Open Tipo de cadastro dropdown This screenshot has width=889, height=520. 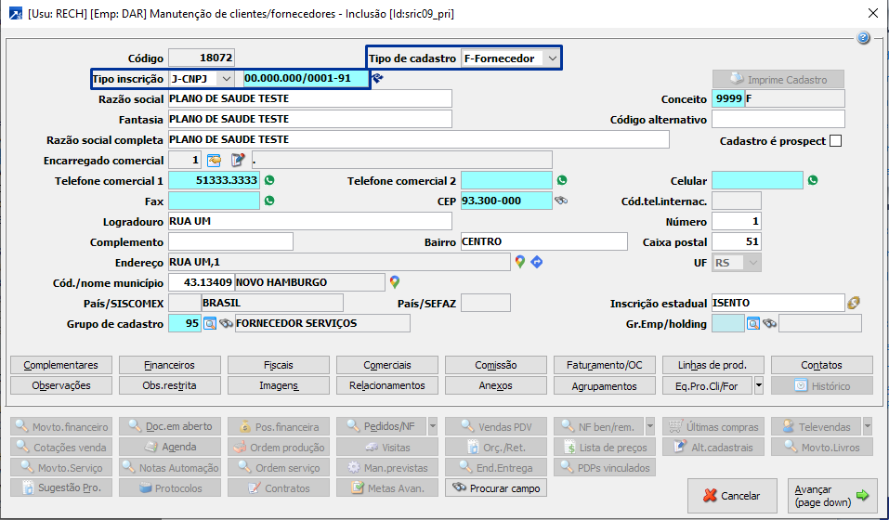[x=553, y=58]
